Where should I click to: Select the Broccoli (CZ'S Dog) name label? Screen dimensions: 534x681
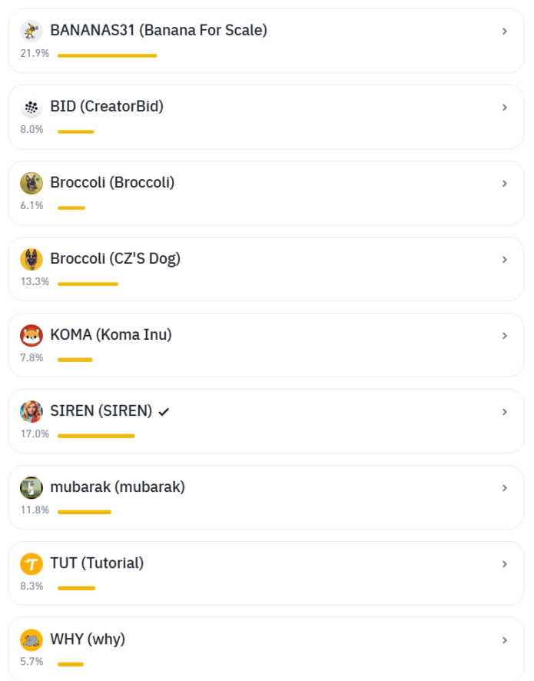[115, 259]
